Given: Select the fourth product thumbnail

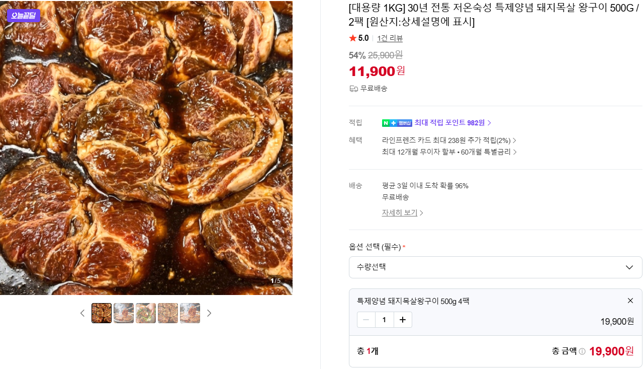Looking at the screenshot, I should pyautogui.click(x=168, y=313).
